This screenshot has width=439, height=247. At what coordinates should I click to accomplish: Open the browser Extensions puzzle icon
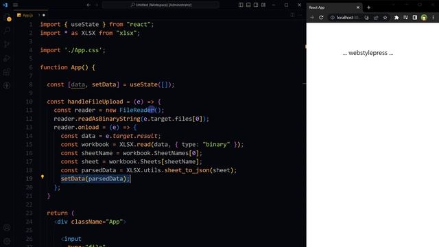396,18
